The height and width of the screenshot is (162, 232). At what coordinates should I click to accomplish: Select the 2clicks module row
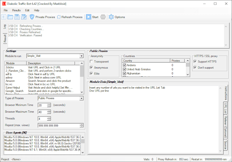click(42, 67)
